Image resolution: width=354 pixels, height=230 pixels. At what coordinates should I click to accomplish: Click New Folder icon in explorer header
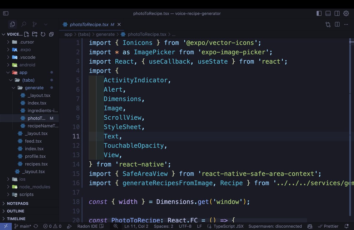pos(35,34)
